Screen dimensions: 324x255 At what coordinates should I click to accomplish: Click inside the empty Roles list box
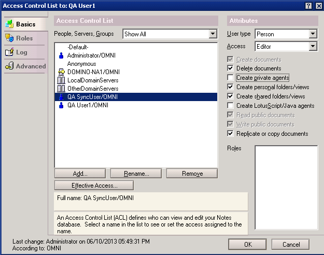pyautogui.click(x=286, y=188)
